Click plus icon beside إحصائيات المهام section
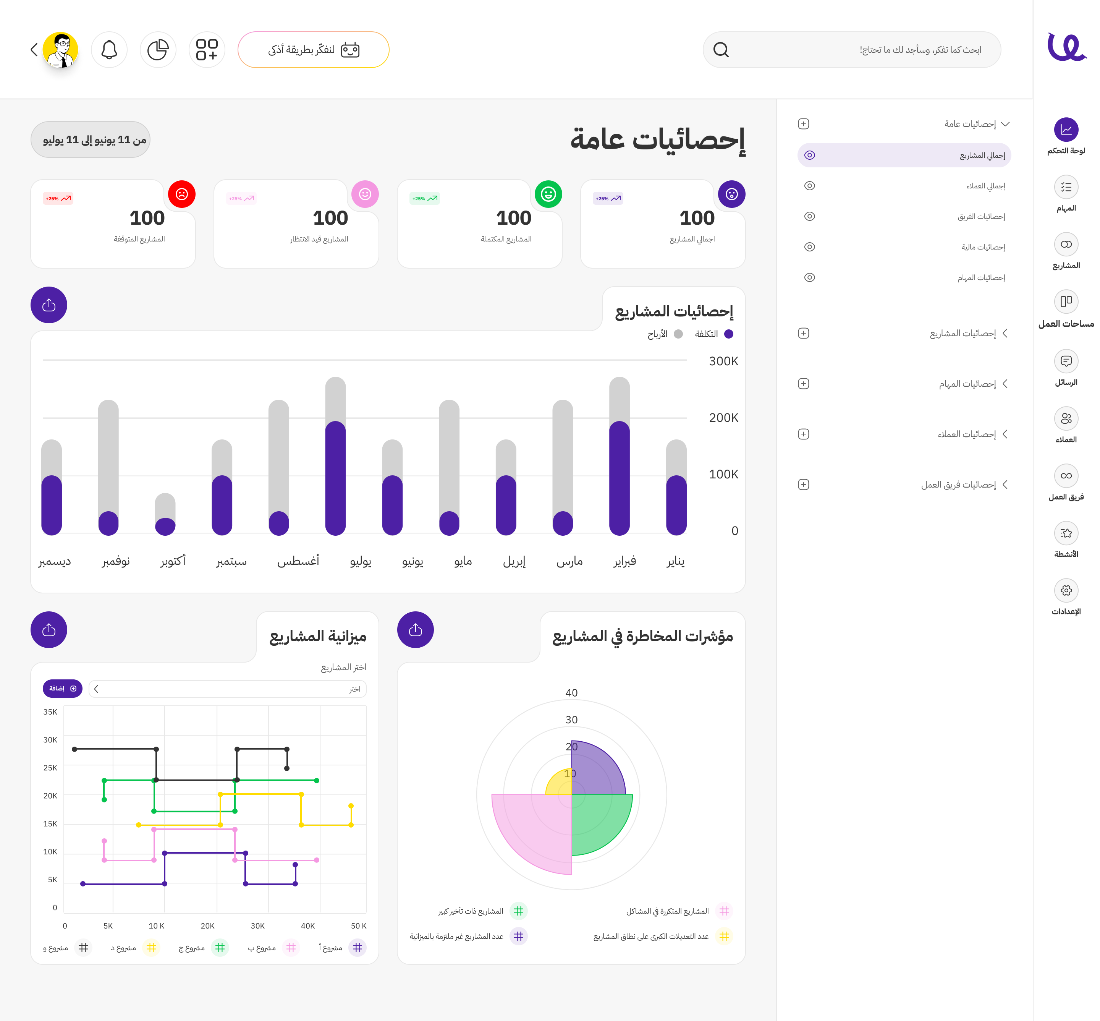The height and width of the screenshot is (1021, 1100). click(804, 383)
